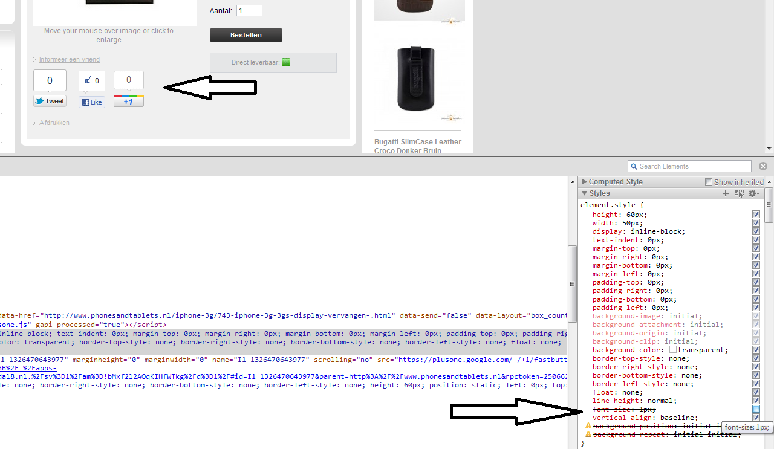Disable the display: inline-block property

click(x=756, y=231)
